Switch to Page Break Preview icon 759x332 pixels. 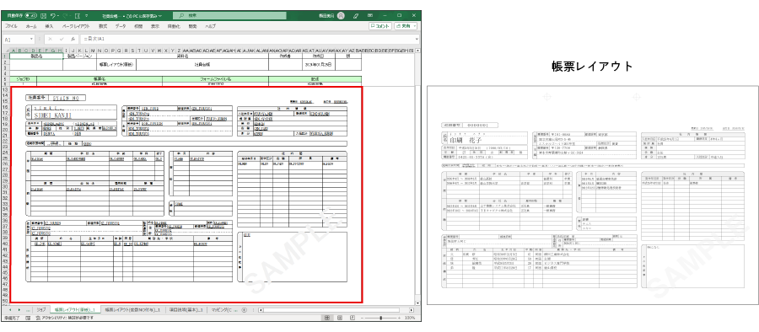(352, 318)
